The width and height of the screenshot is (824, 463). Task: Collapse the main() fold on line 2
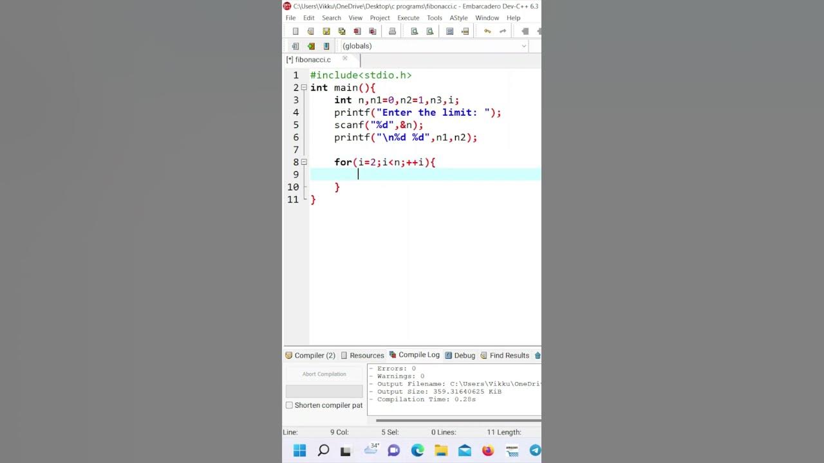304,87
